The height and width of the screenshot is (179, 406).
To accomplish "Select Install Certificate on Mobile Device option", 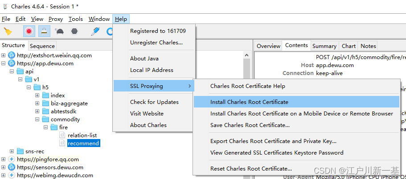I will [296, 114].
